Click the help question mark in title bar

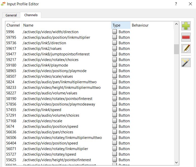click(x=176, y=4)
